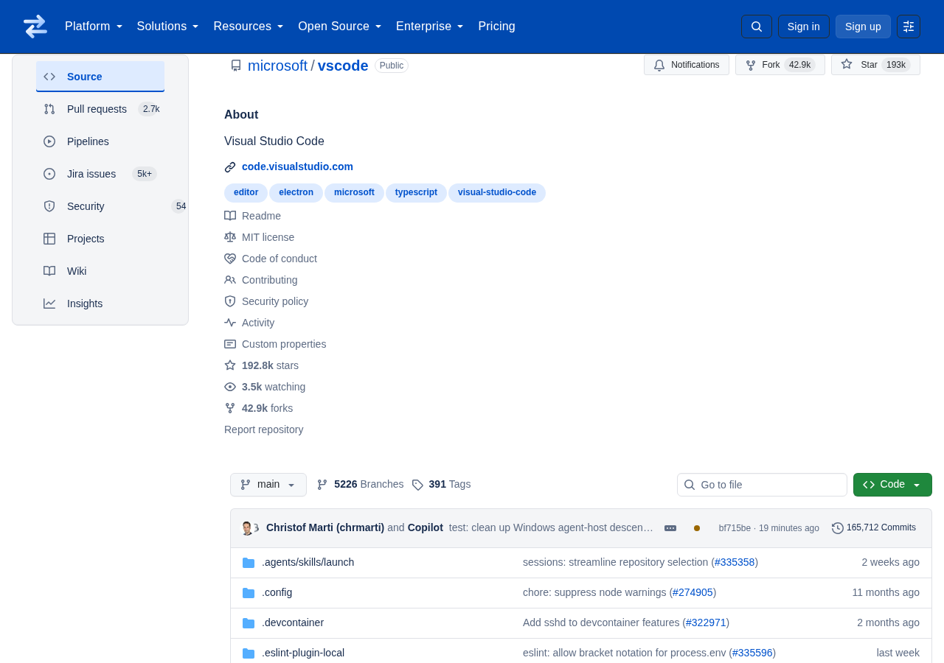Open the .agents/skills/launch folder

(308, 562)
